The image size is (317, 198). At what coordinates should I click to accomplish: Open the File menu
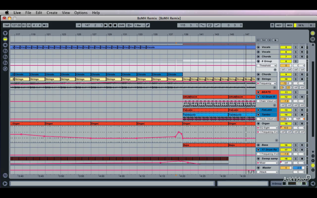click(28, 13)
